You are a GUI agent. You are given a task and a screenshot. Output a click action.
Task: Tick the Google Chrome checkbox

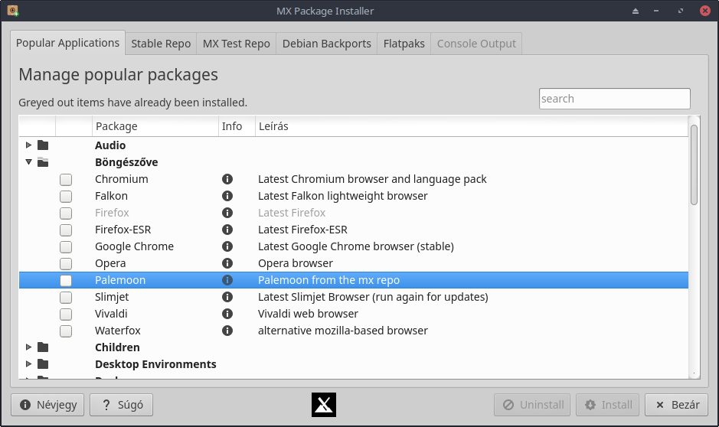coord(66,247)
